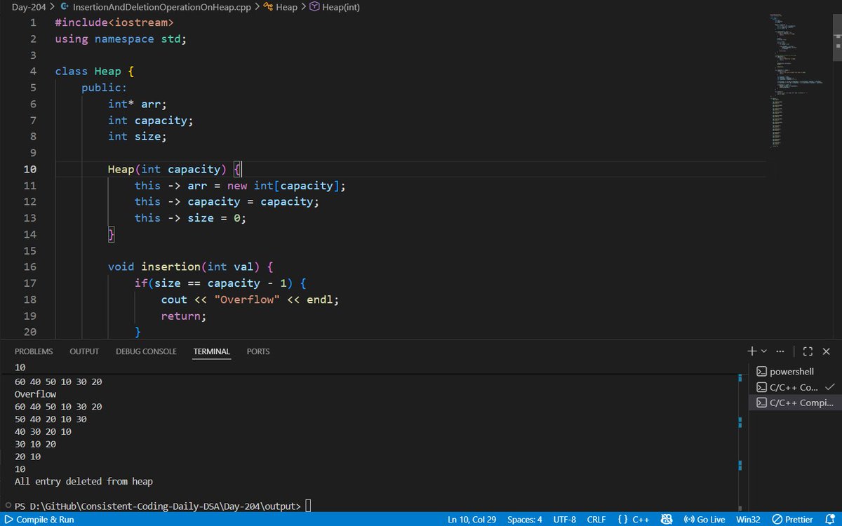Maximize the terminal panel size

pos(808,351)
